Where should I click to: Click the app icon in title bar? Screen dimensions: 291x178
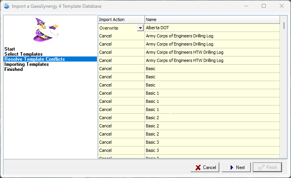[6, 6]
